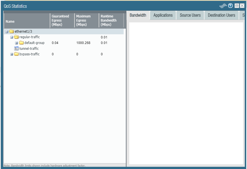247x169 pixels.
Task: Click default-group runtime bandwidth 0.01 value
Action: click(x=104, y=43)
